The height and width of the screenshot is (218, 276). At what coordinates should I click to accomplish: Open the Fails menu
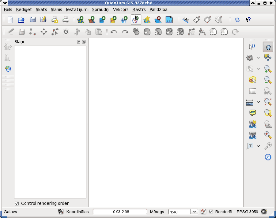(8, 9)
